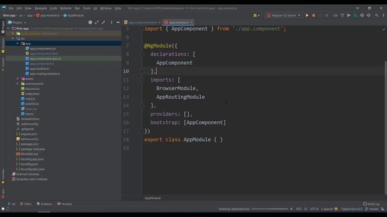Screen dimensions: 387x217
Task: Open index.html in the project tree
Action: pyautogui.click(x=32, y=94)
